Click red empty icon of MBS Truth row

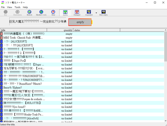coord(1,38)
